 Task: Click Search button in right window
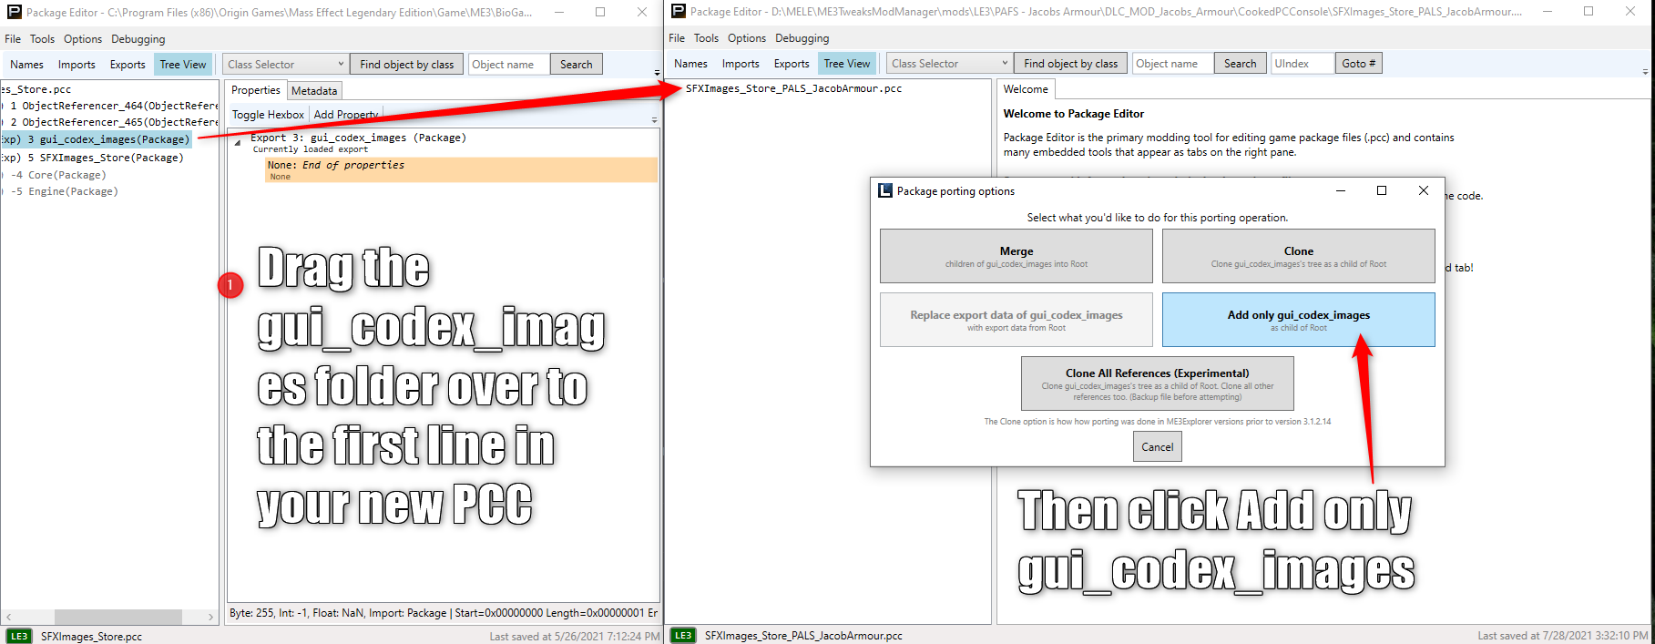coord(1240,64)
